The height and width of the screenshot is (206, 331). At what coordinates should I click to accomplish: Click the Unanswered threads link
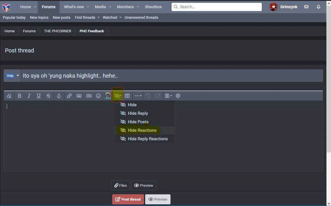click(x=142, y=18)
